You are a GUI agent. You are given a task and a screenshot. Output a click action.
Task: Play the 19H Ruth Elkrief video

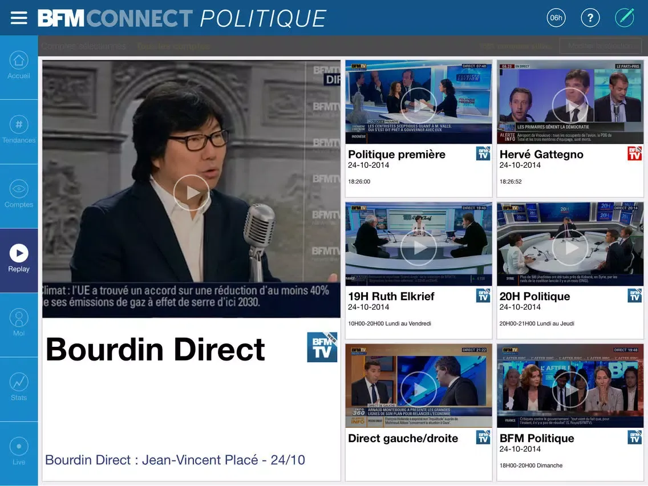coord(418,247)
